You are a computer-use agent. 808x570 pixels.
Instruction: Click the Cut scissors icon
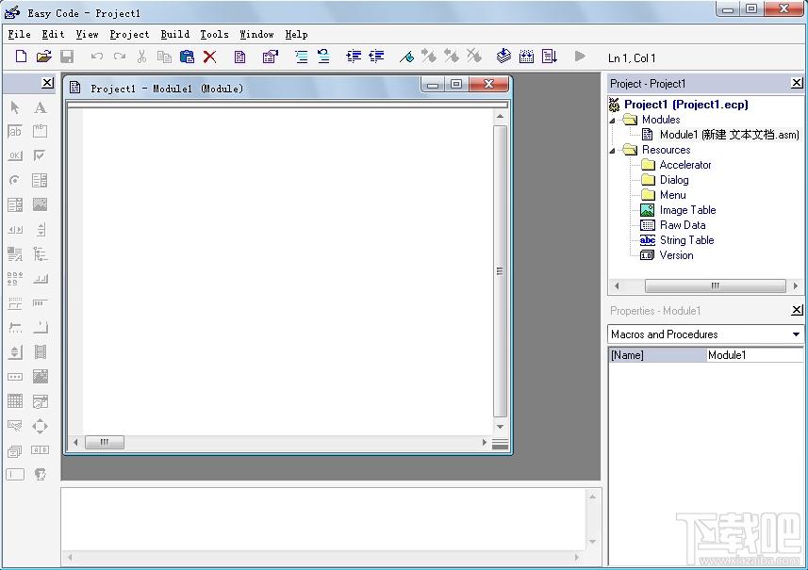[x=141, y=57]
